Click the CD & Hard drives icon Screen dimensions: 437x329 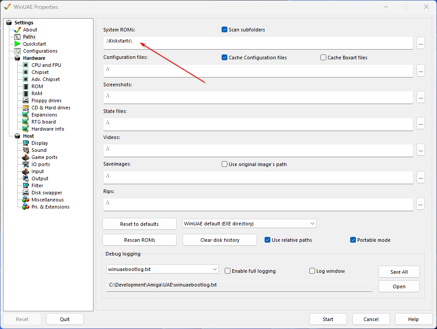pos(26,108)
